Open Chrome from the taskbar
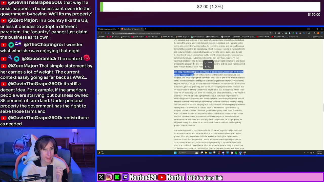The image size is (324, 182). click(x=240, y=153)
